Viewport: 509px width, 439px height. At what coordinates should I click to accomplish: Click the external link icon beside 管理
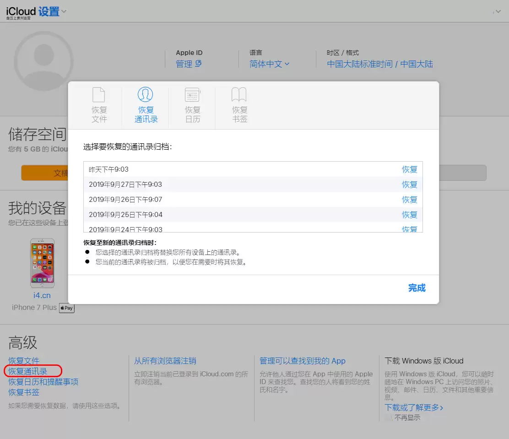198,64
